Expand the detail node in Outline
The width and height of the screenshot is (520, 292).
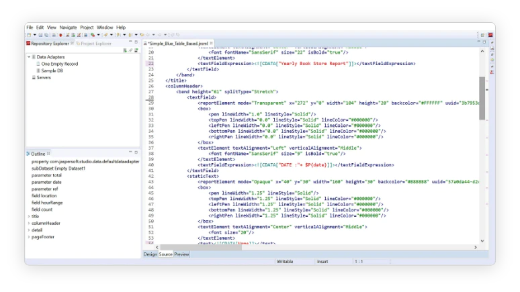coord(29,230)
